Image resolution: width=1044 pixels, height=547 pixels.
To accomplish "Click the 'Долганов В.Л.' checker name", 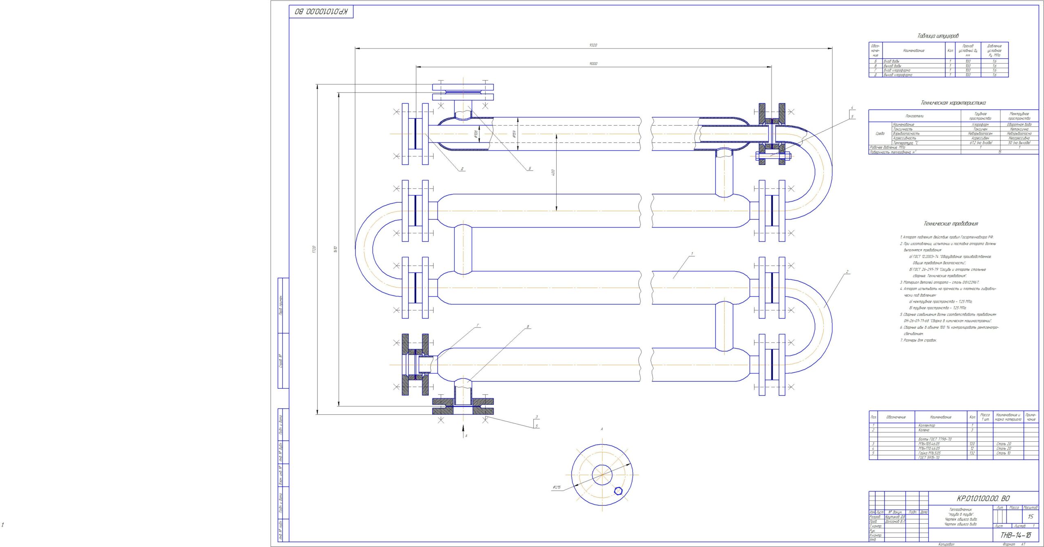I will point(895,522).
